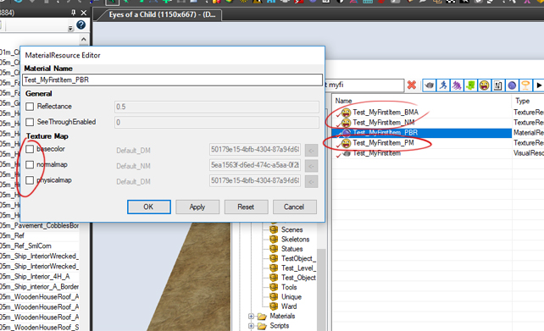Enable the Reflectance checkbox

[x=30, y=107]
